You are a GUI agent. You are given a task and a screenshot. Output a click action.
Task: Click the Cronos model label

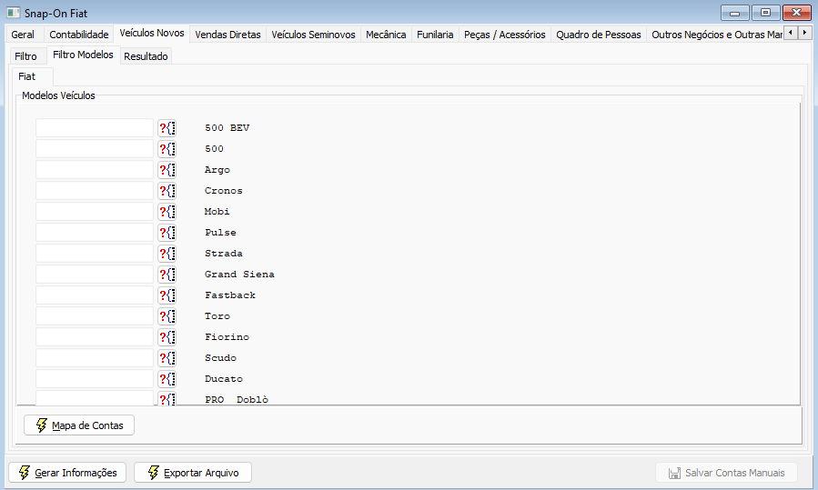tap(224, 190)
